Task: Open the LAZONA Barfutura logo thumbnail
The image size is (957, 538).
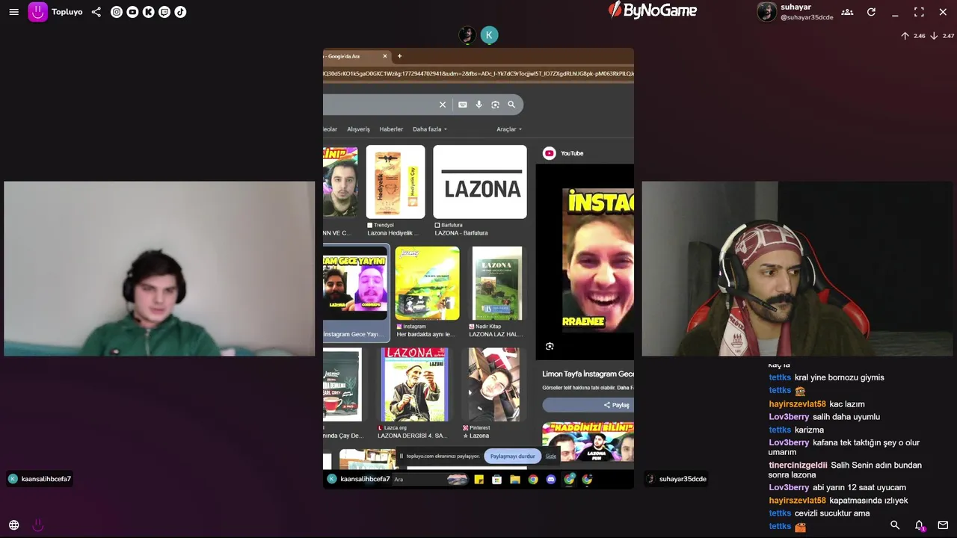Action: (x=480, y=182)
